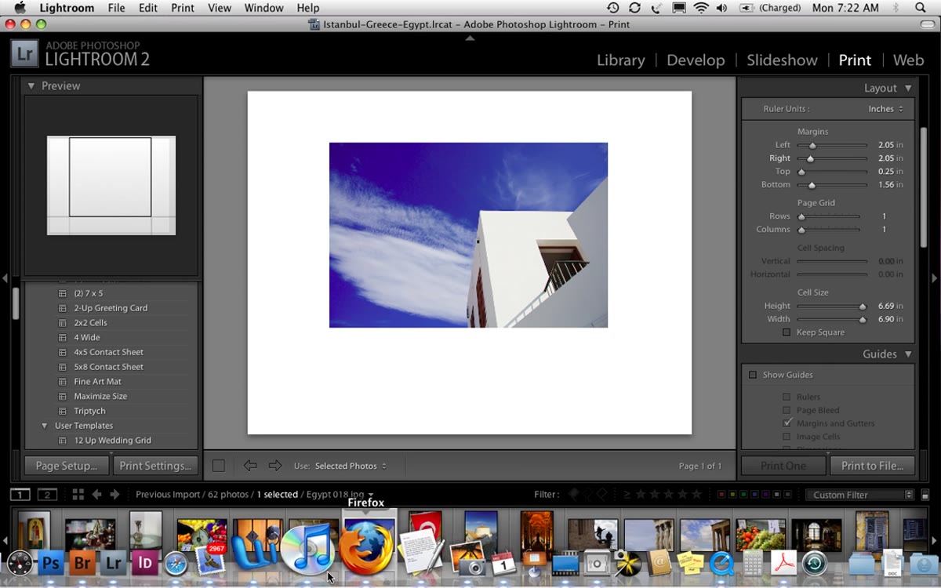Click the Left margin slider
The image size is (941, 588).
[832, 145]
